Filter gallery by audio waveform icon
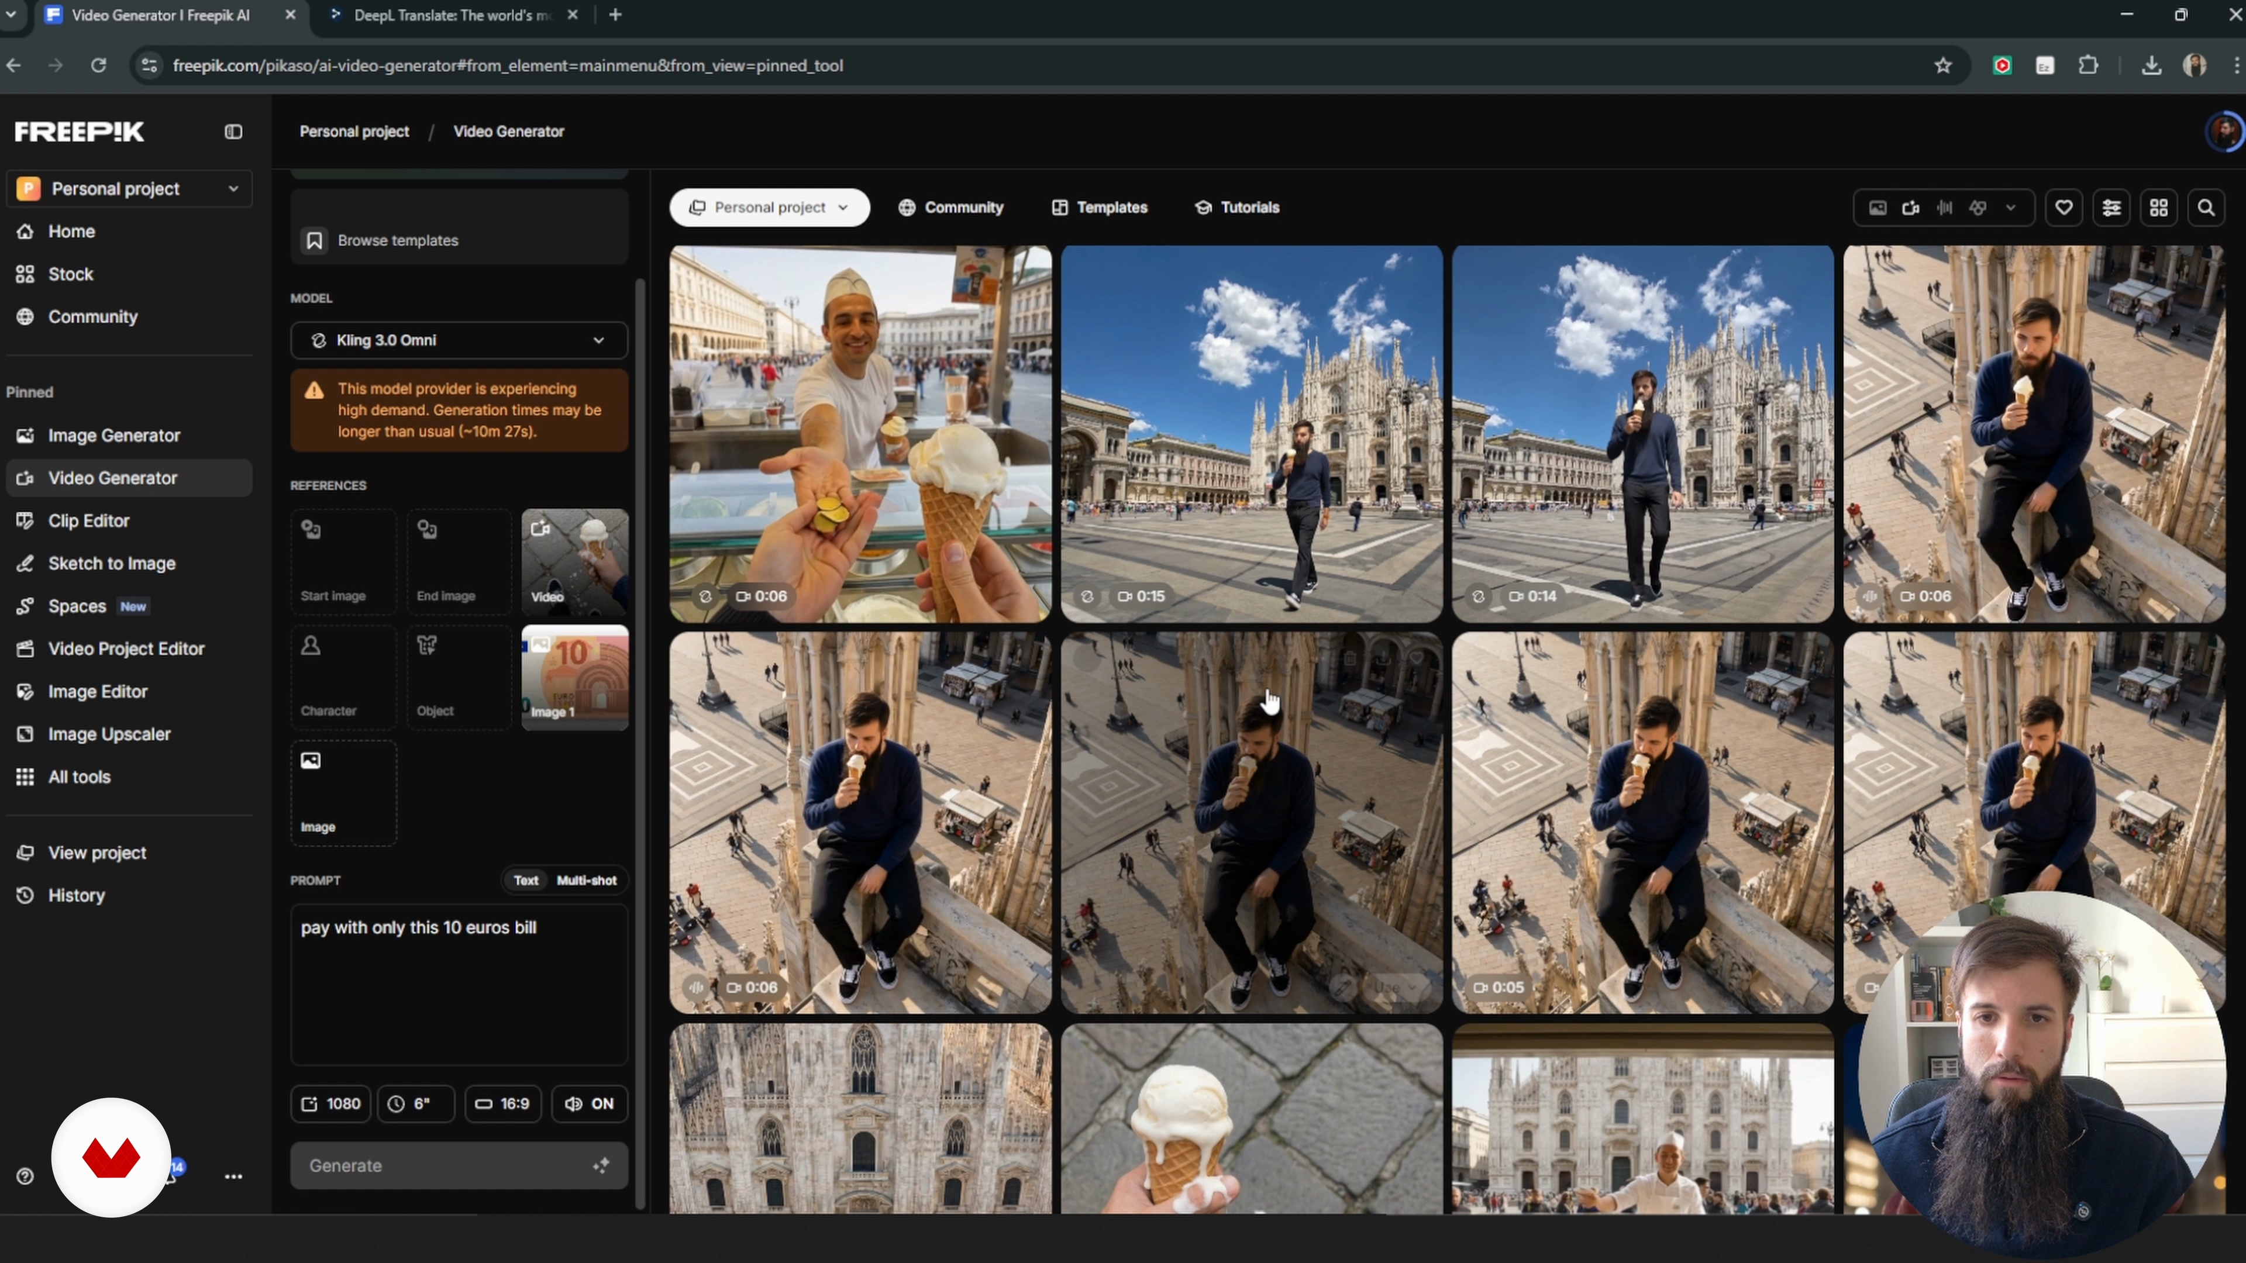The image size is (2246, 1263). point(1944,208)
